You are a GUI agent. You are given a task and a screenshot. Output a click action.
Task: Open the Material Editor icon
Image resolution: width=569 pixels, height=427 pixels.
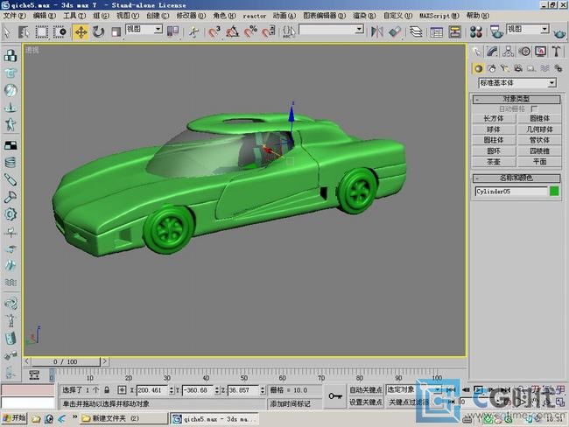click(475, 31)
